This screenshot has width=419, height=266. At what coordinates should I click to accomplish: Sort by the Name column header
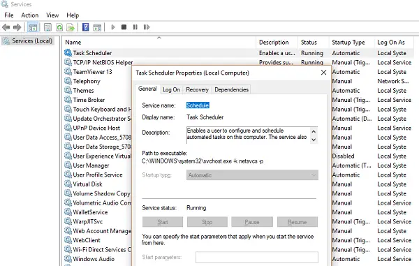coord(159,42)
